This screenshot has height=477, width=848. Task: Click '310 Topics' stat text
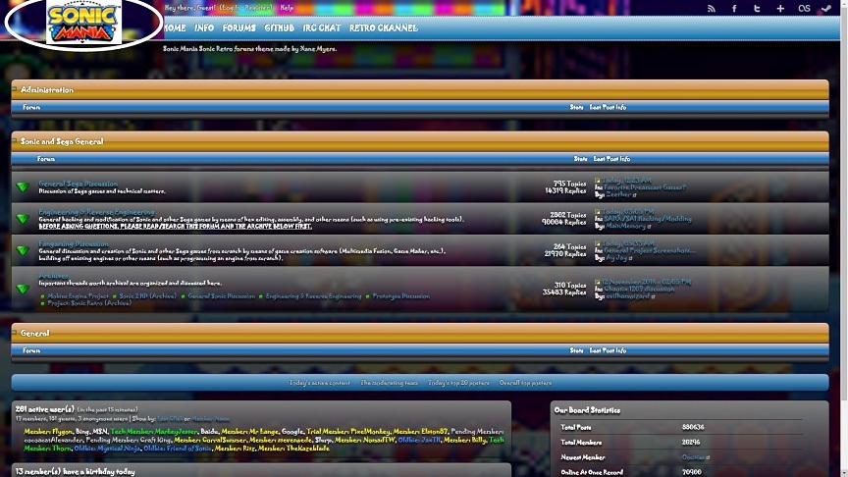570,285
